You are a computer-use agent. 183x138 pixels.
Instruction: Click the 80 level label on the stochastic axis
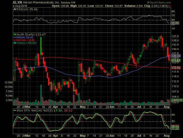[173, 115]
